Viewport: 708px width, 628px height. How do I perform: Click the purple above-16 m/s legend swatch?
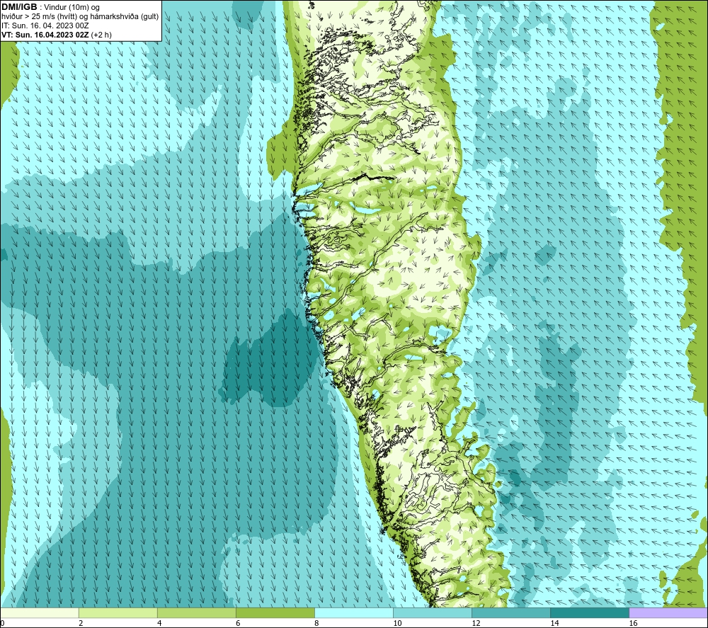(x=668, y=612)
